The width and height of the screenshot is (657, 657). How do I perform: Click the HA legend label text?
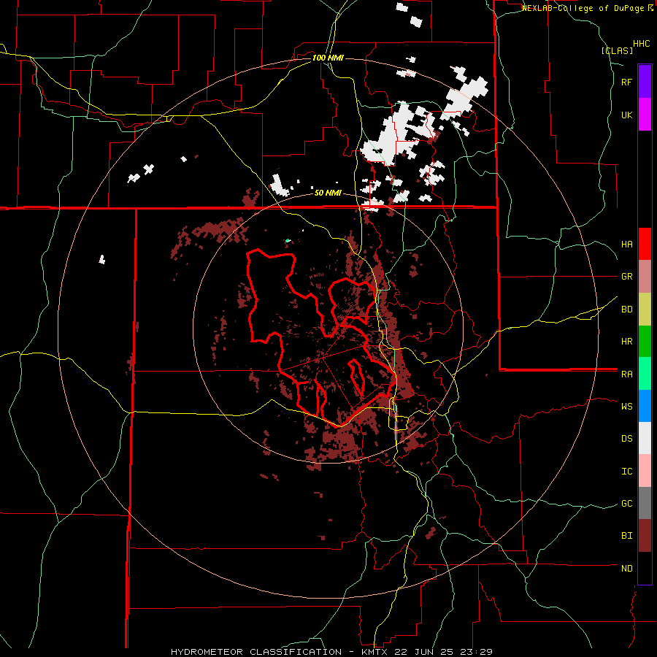point(627,245)
